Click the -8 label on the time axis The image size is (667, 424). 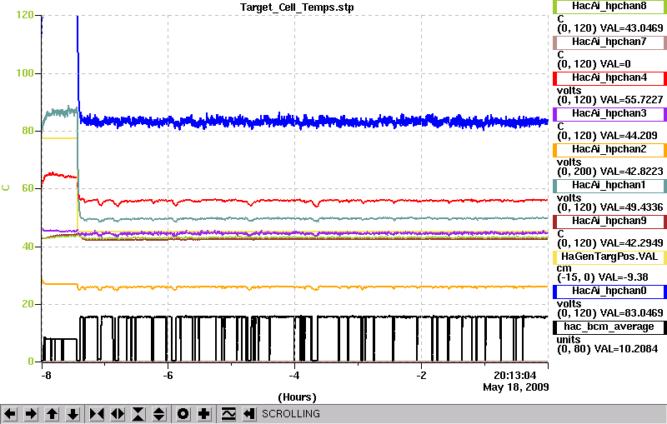46,376
